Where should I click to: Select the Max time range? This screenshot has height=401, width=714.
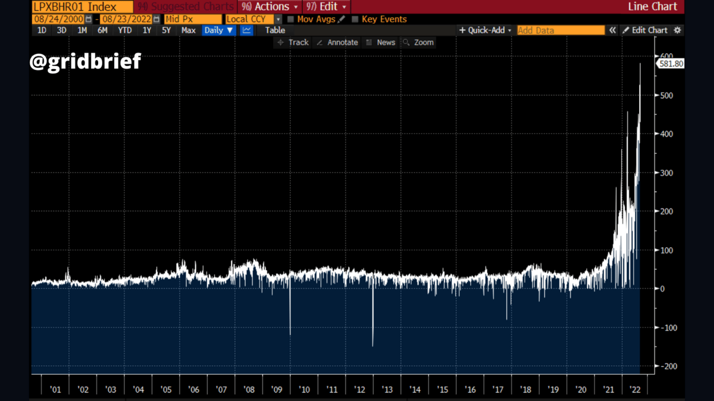pyautogui.click(x=189, y=30)
